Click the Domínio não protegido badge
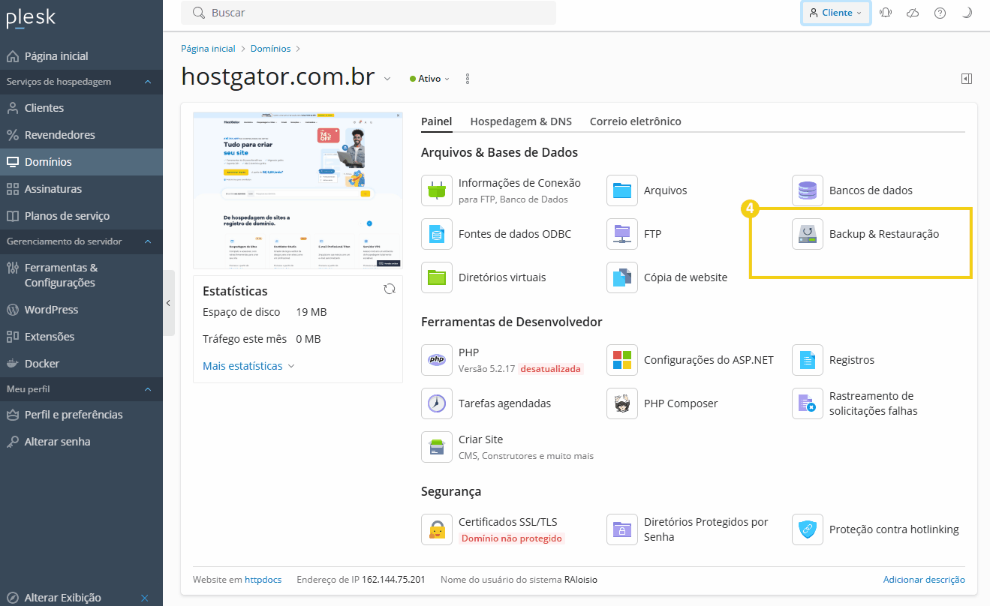 coord(511,538)
